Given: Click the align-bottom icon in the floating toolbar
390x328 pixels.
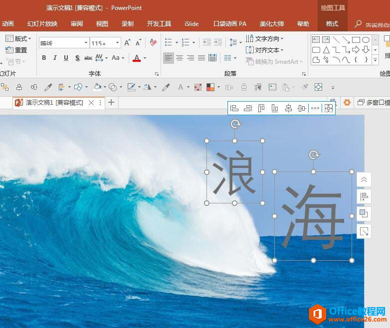Looking at the screenshot, I should click(275, 108).
